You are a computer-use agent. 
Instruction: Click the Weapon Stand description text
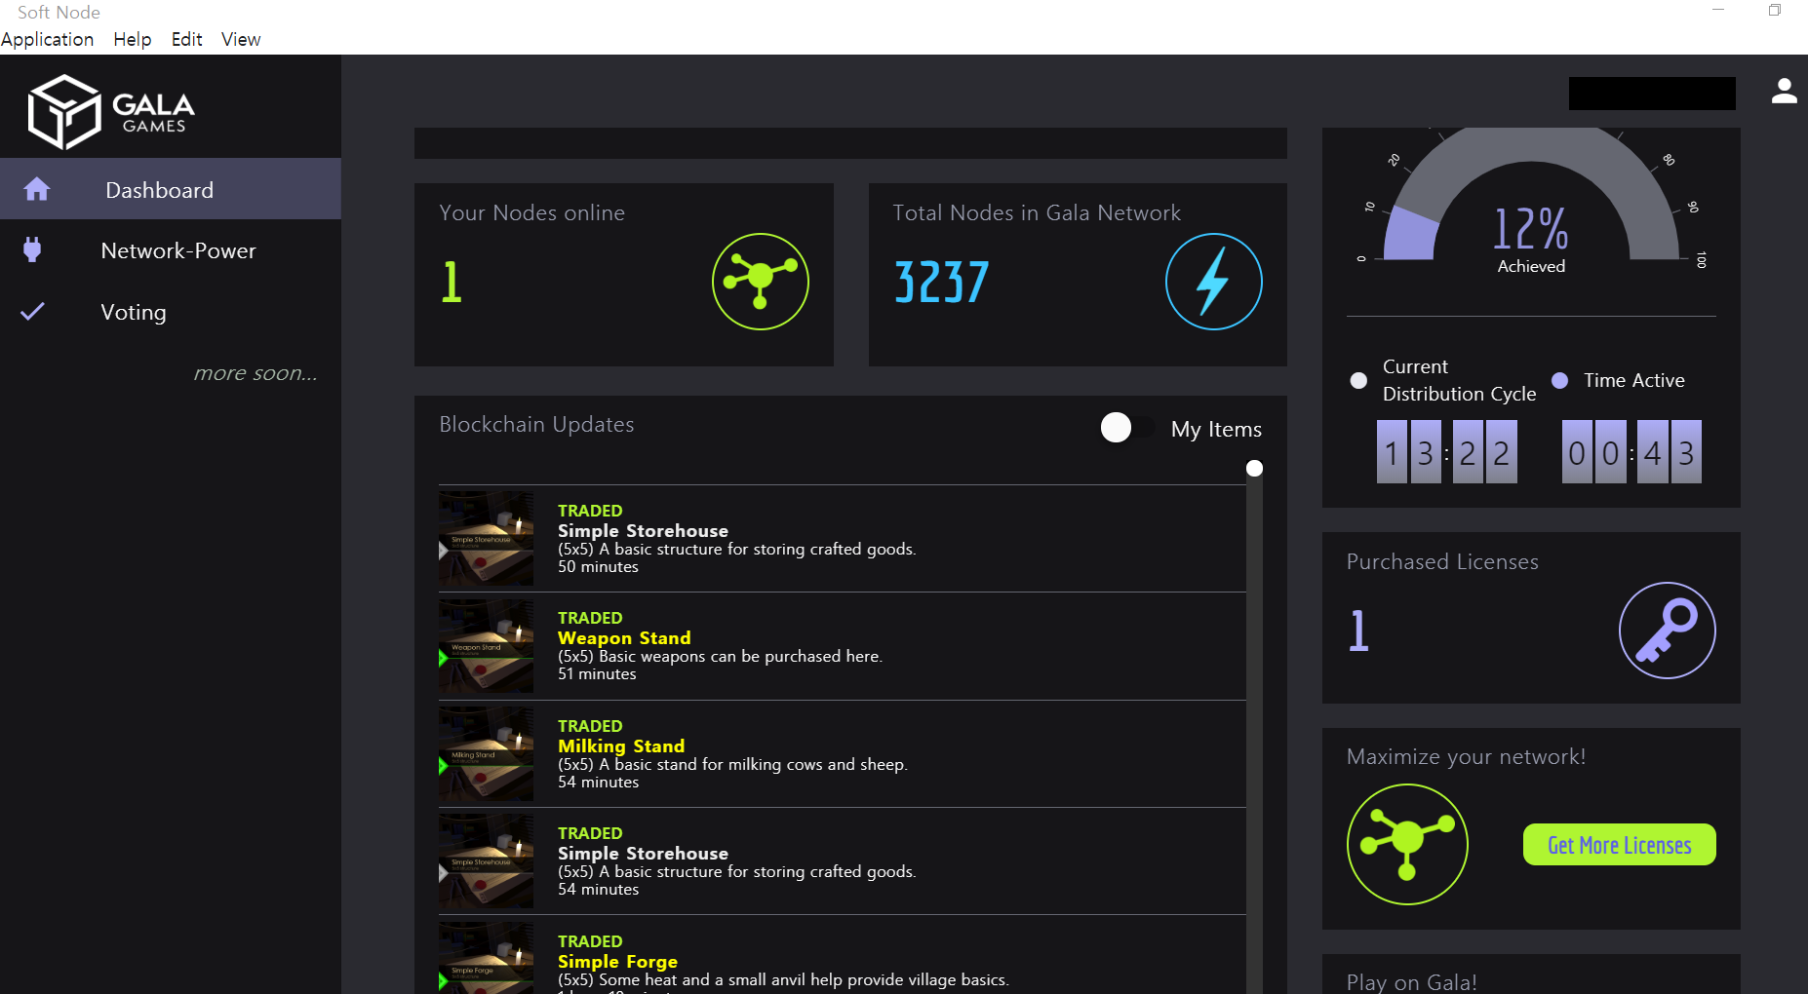(x=720, y=656)
